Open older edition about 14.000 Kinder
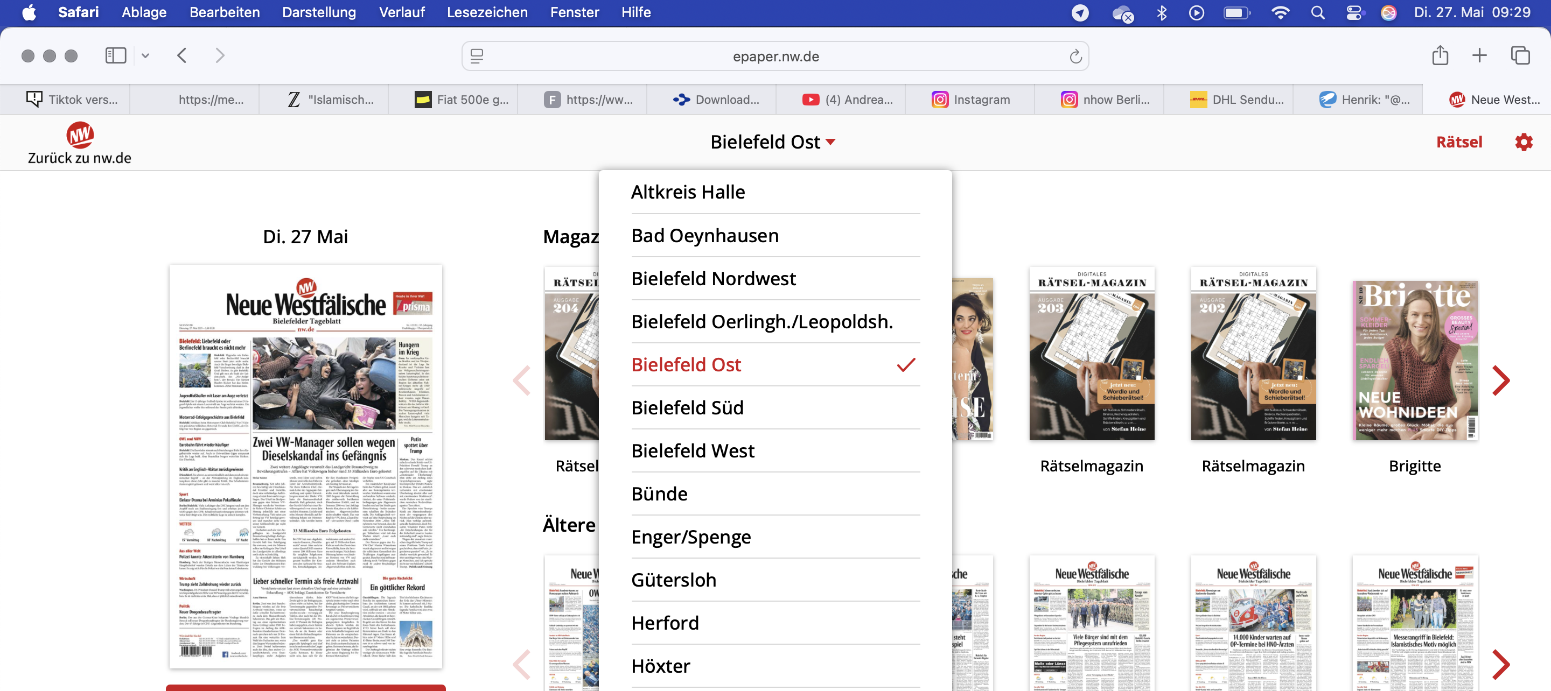 coord(1253,623)
